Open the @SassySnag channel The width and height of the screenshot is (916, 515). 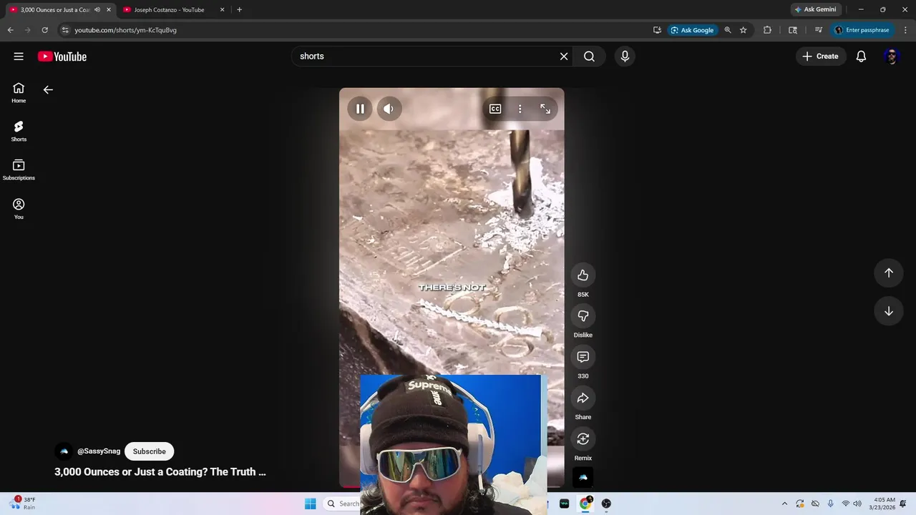(99, 451)
